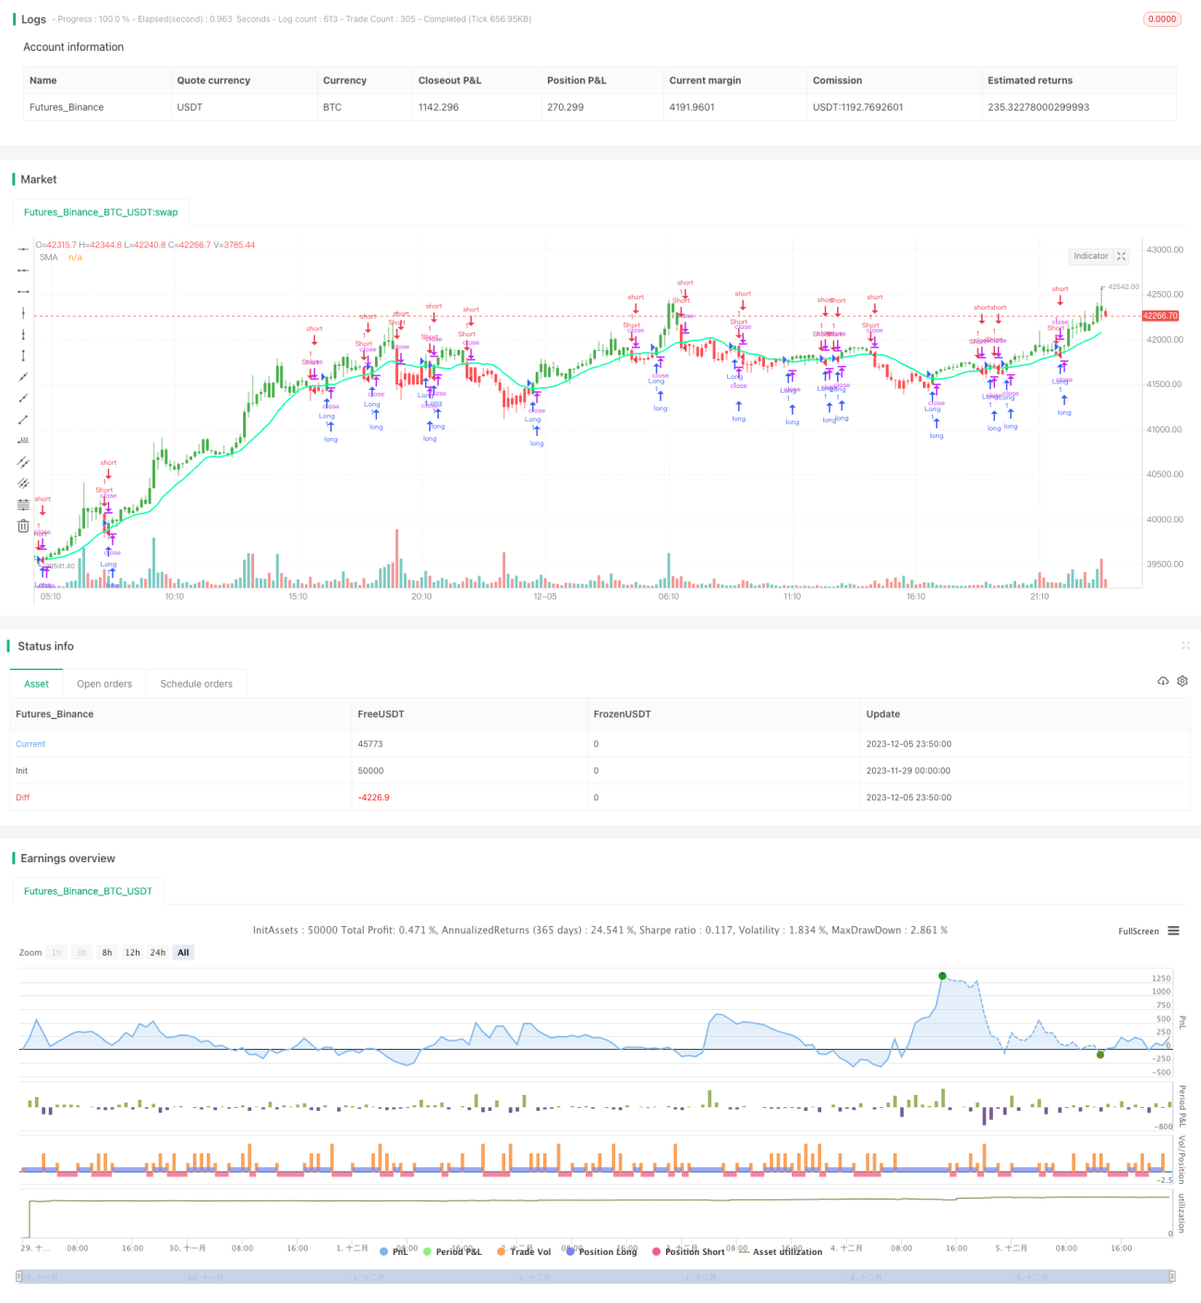Click the FullScreen button on earnings chart
Image resolution: width=1201 pixels, height=1303 pixels.
(x=1138, y=932)
